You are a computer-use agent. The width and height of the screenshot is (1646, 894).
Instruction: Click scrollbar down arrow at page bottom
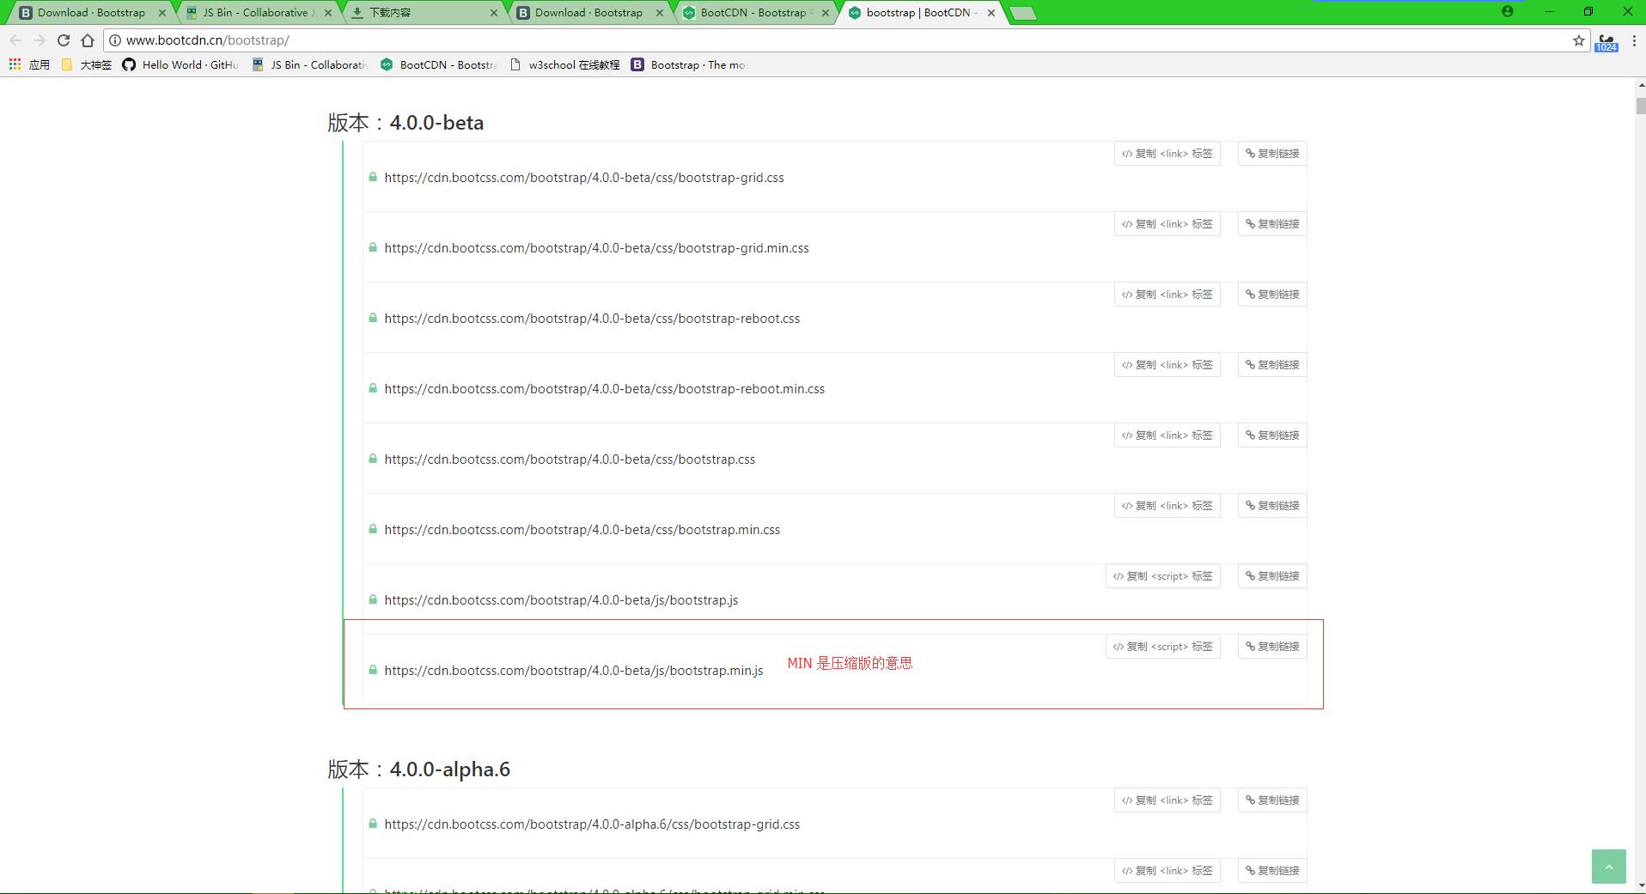1640,886
